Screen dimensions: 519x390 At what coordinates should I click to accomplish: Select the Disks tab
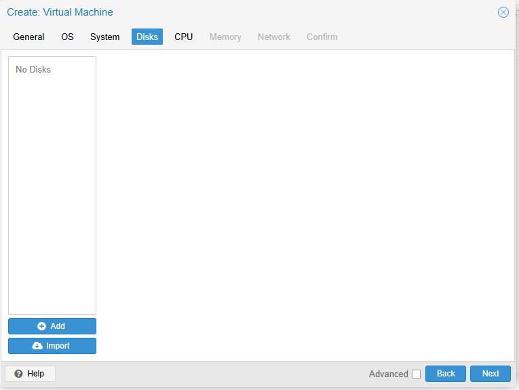(x=147, y=37)
